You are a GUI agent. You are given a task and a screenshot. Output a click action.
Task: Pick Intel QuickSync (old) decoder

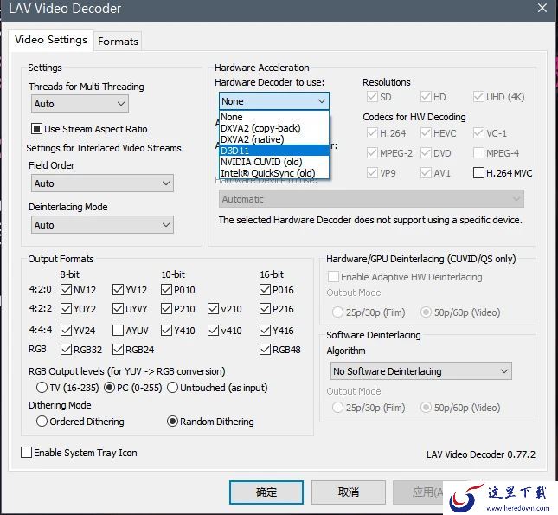point(274,173)
